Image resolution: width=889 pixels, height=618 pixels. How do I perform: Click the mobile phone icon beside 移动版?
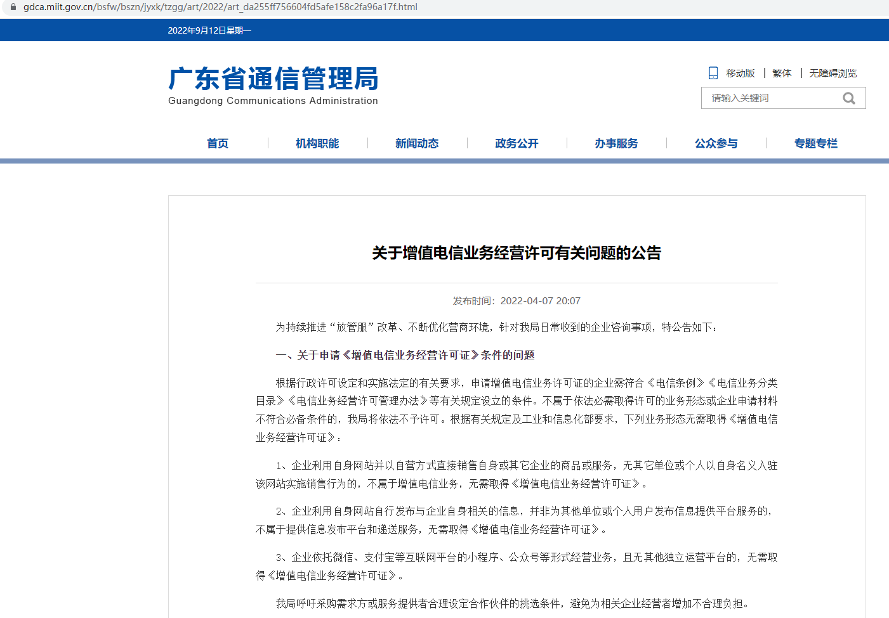point(713,73)
